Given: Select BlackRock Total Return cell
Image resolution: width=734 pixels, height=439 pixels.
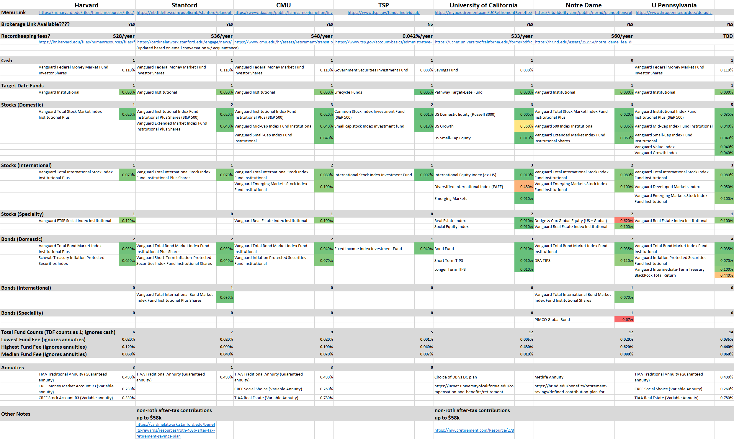Looking at the screenshot, I should click(674, 275).
